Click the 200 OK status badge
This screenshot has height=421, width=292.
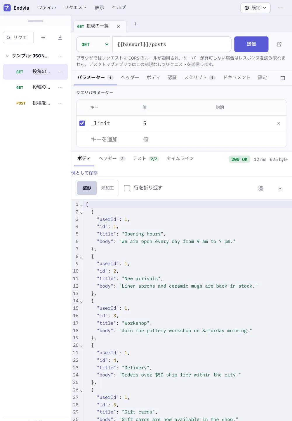[239, 159]
